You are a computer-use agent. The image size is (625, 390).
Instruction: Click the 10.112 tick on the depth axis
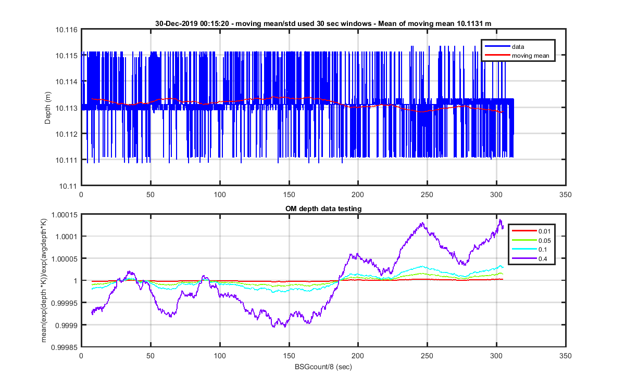click(67, 134)
